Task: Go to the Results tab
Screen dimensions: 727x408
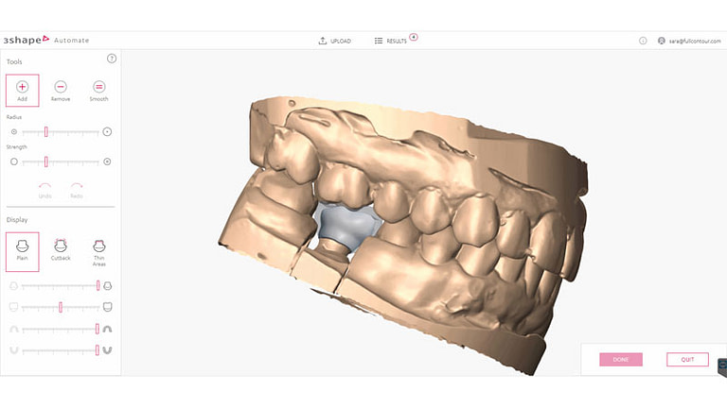Action: (391, 41)
